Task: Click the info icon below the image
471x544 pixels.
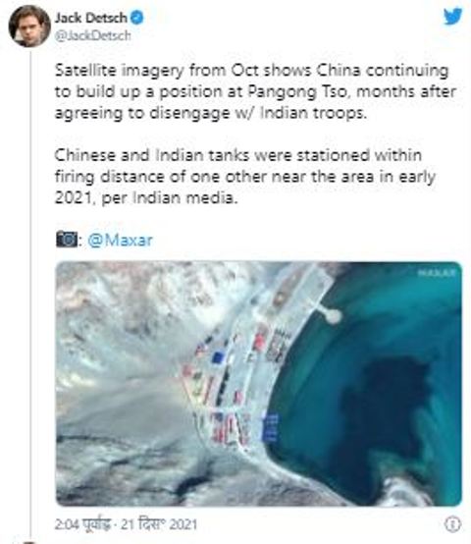Action: pyautogui.click(x=452, y=524)
